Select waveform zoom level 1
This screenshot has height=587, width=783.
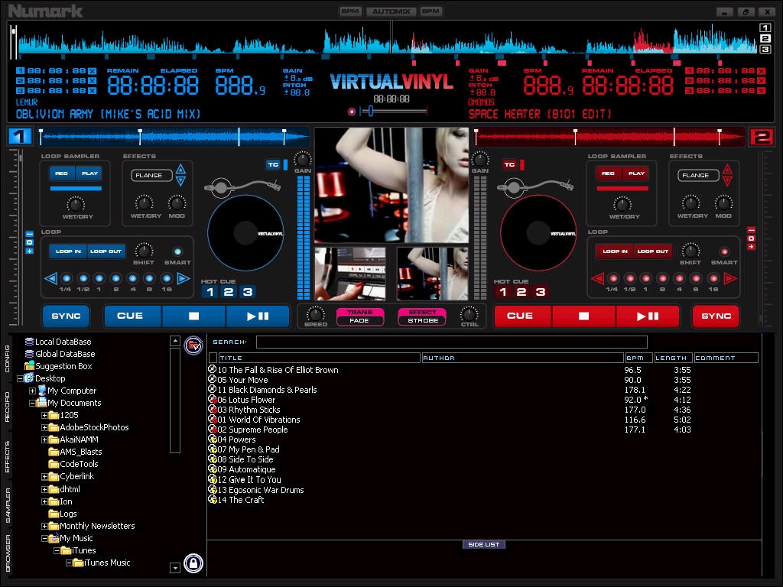point(765,28)
